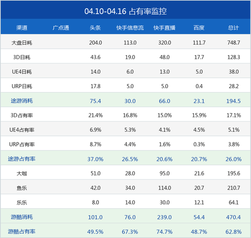Select 大咖 快手直播 value "95.0"
Viewport: 251px width, 238px height.
point(165,173)
